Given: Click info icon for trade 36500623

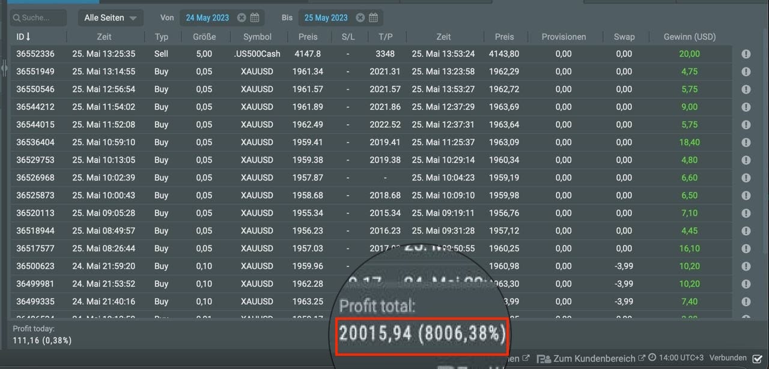Looking at the screenshot, I should point(746,266).
